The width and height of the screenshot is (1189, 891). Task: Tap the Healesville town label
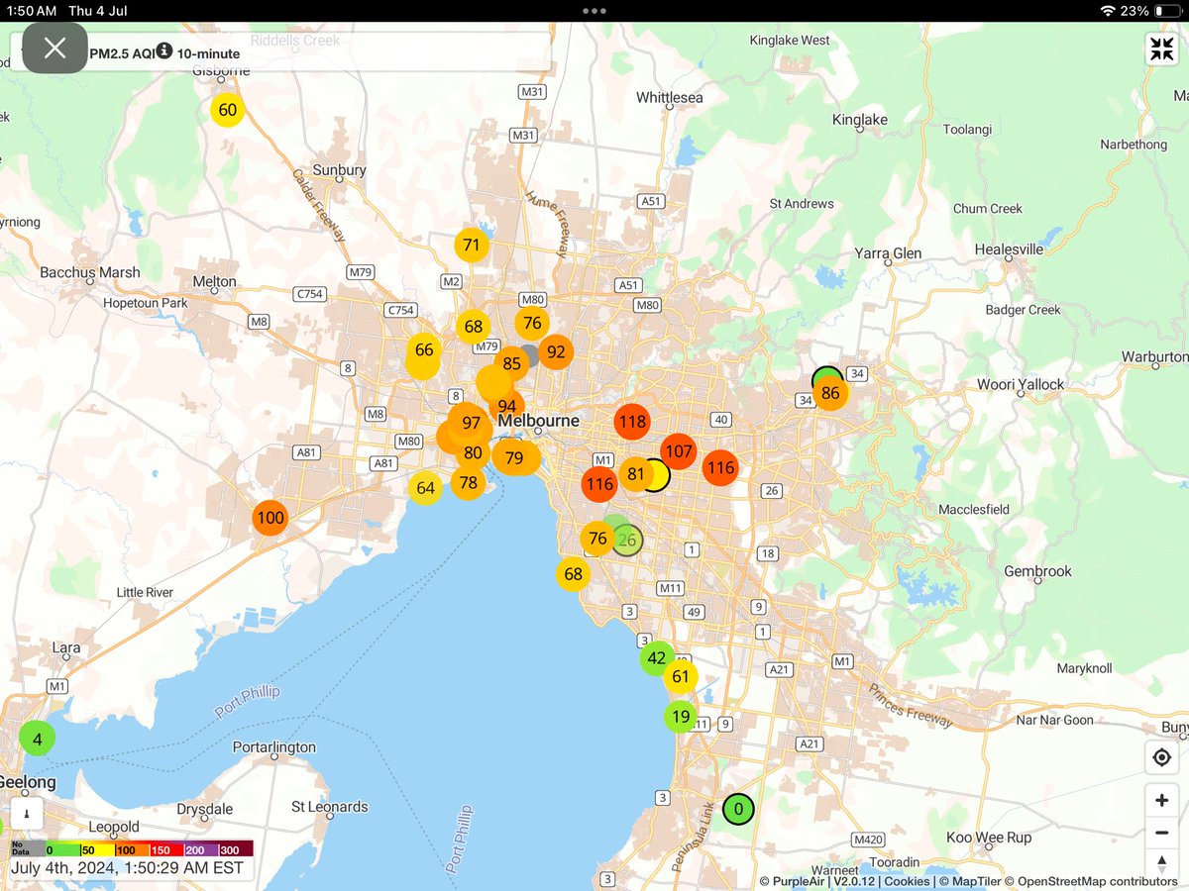(x=1009, y=248)
